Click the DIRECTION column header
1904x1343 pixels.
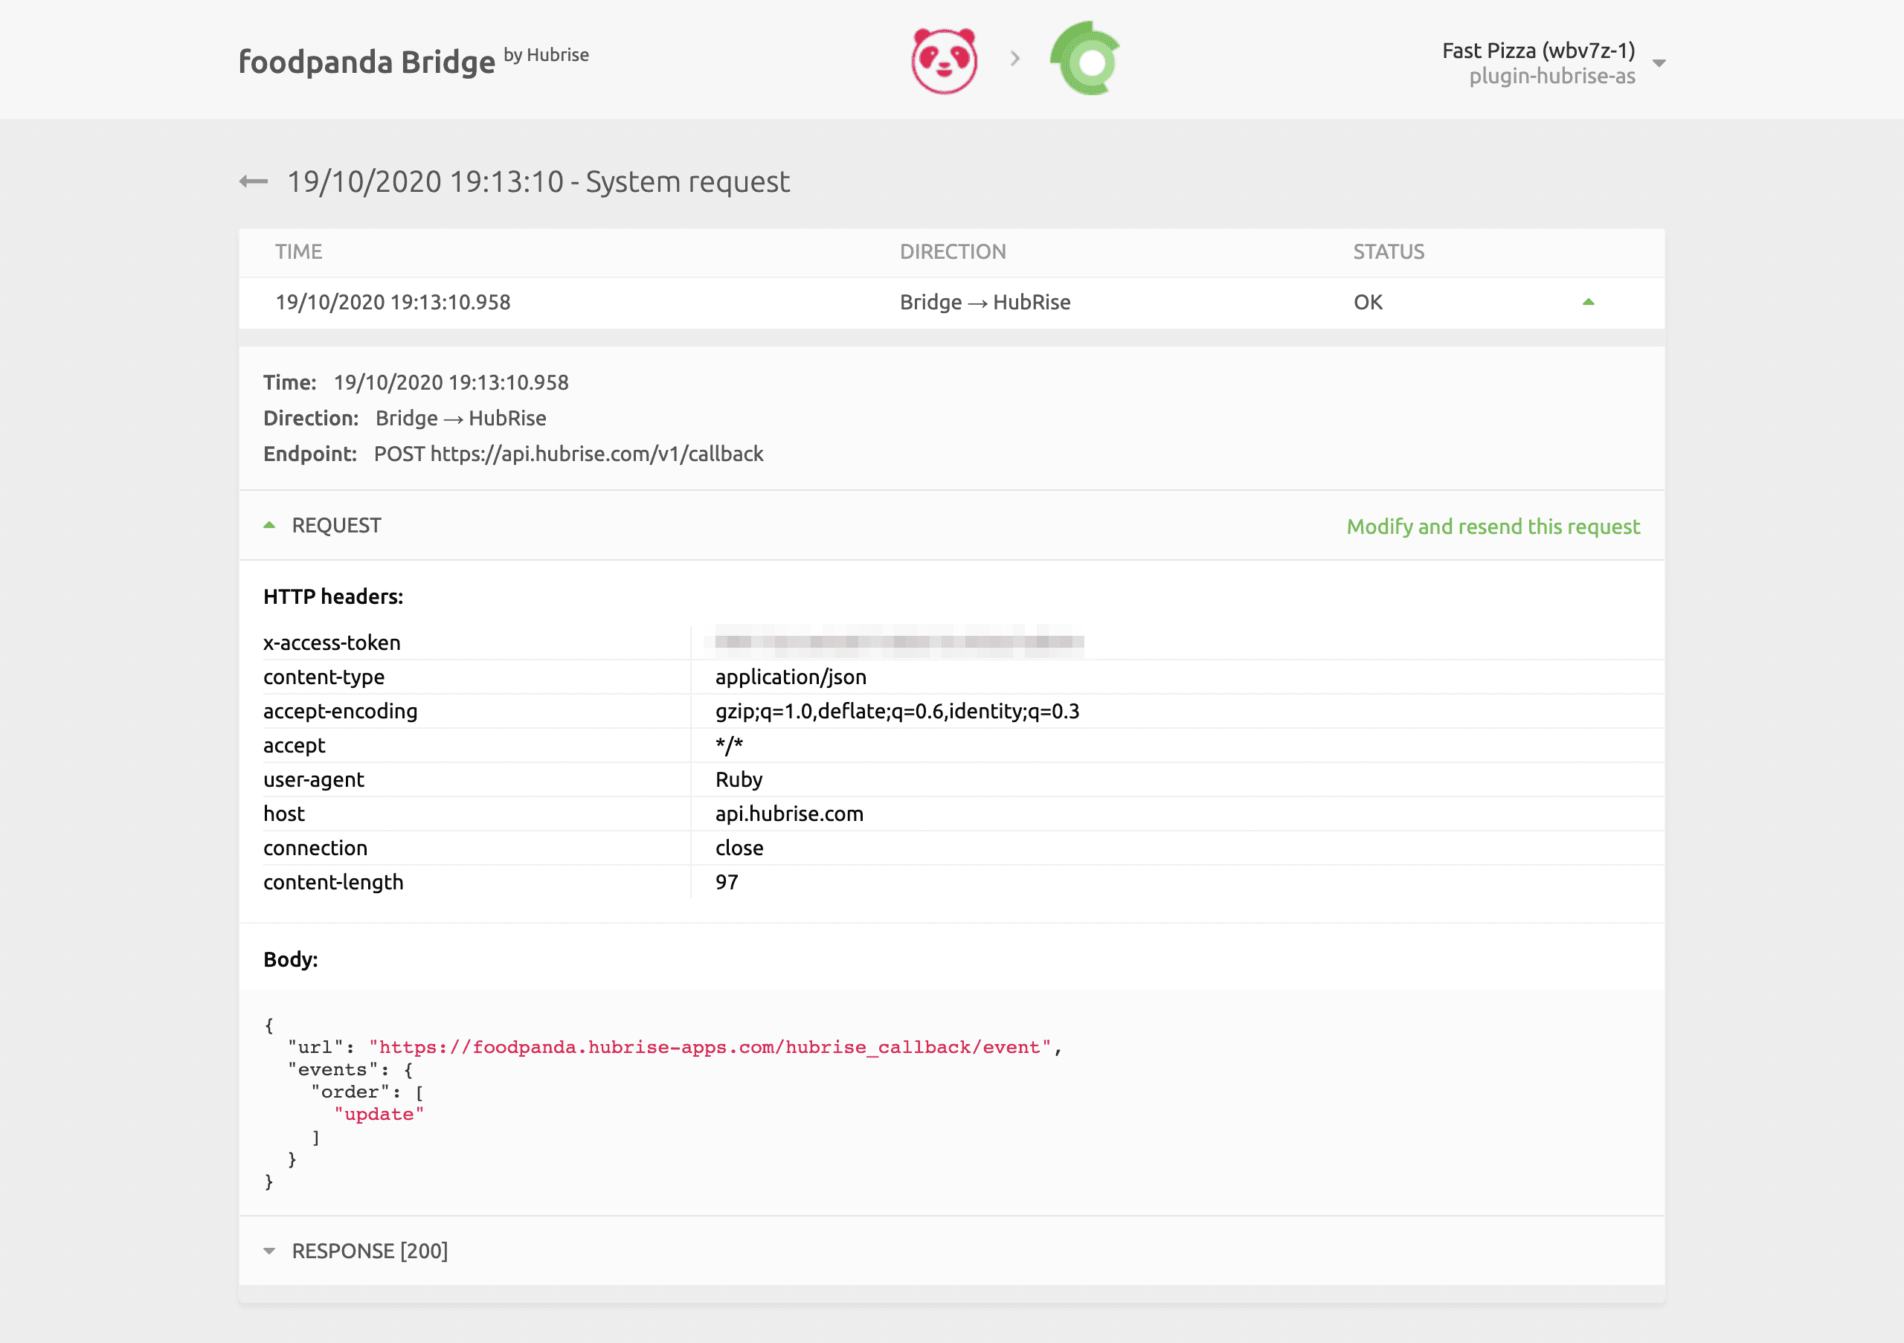point(953,252)
